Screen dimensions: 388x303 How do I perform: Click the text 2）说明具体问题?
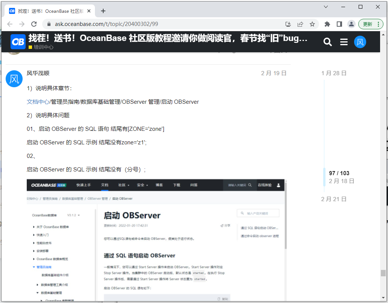(48, 115)
